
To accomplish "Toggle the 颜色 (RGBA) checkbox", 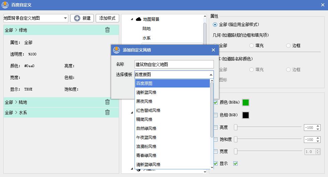I will (216, 102).
